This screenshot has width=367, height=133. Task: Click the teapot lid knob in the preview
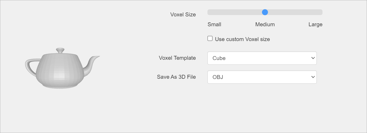[x=60, y=50]
